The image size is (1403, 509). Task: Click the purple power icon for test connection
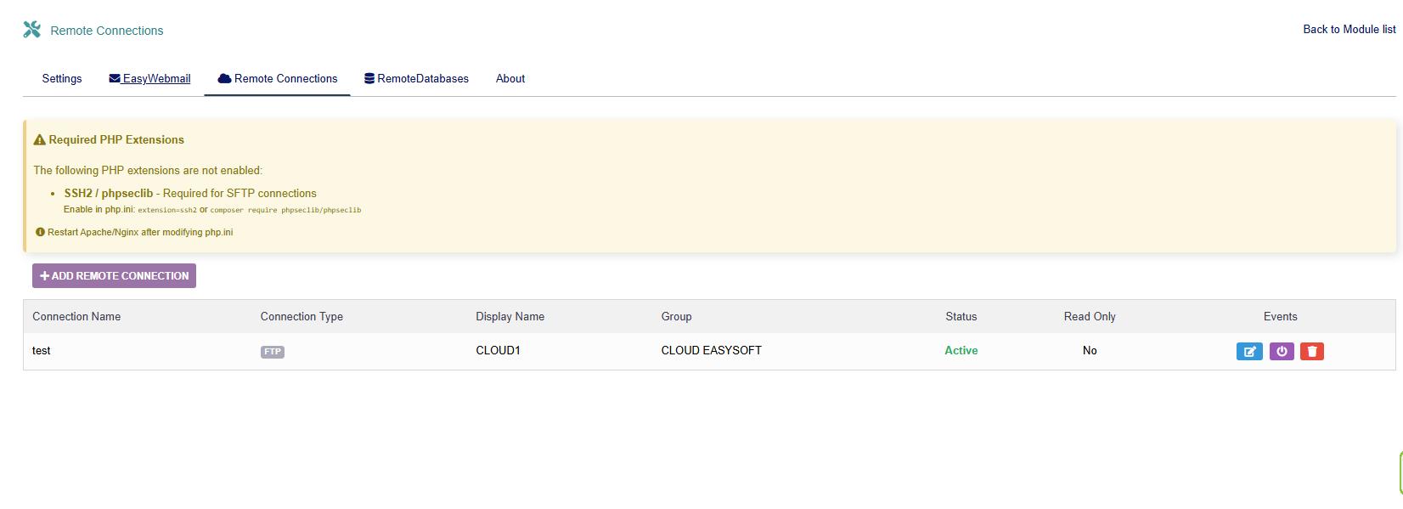[1282, 351]
